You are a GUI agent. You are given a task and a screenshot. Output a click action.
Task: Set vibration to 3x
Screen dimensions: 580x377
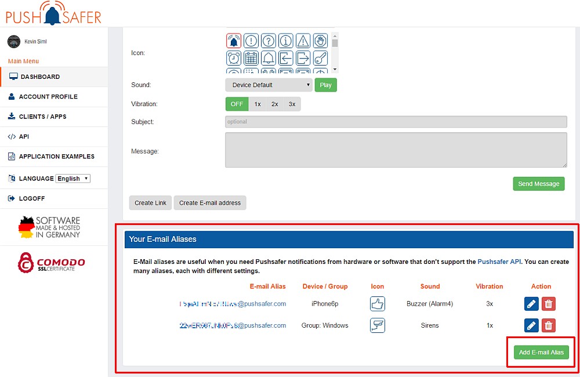(x=292, y=104)
